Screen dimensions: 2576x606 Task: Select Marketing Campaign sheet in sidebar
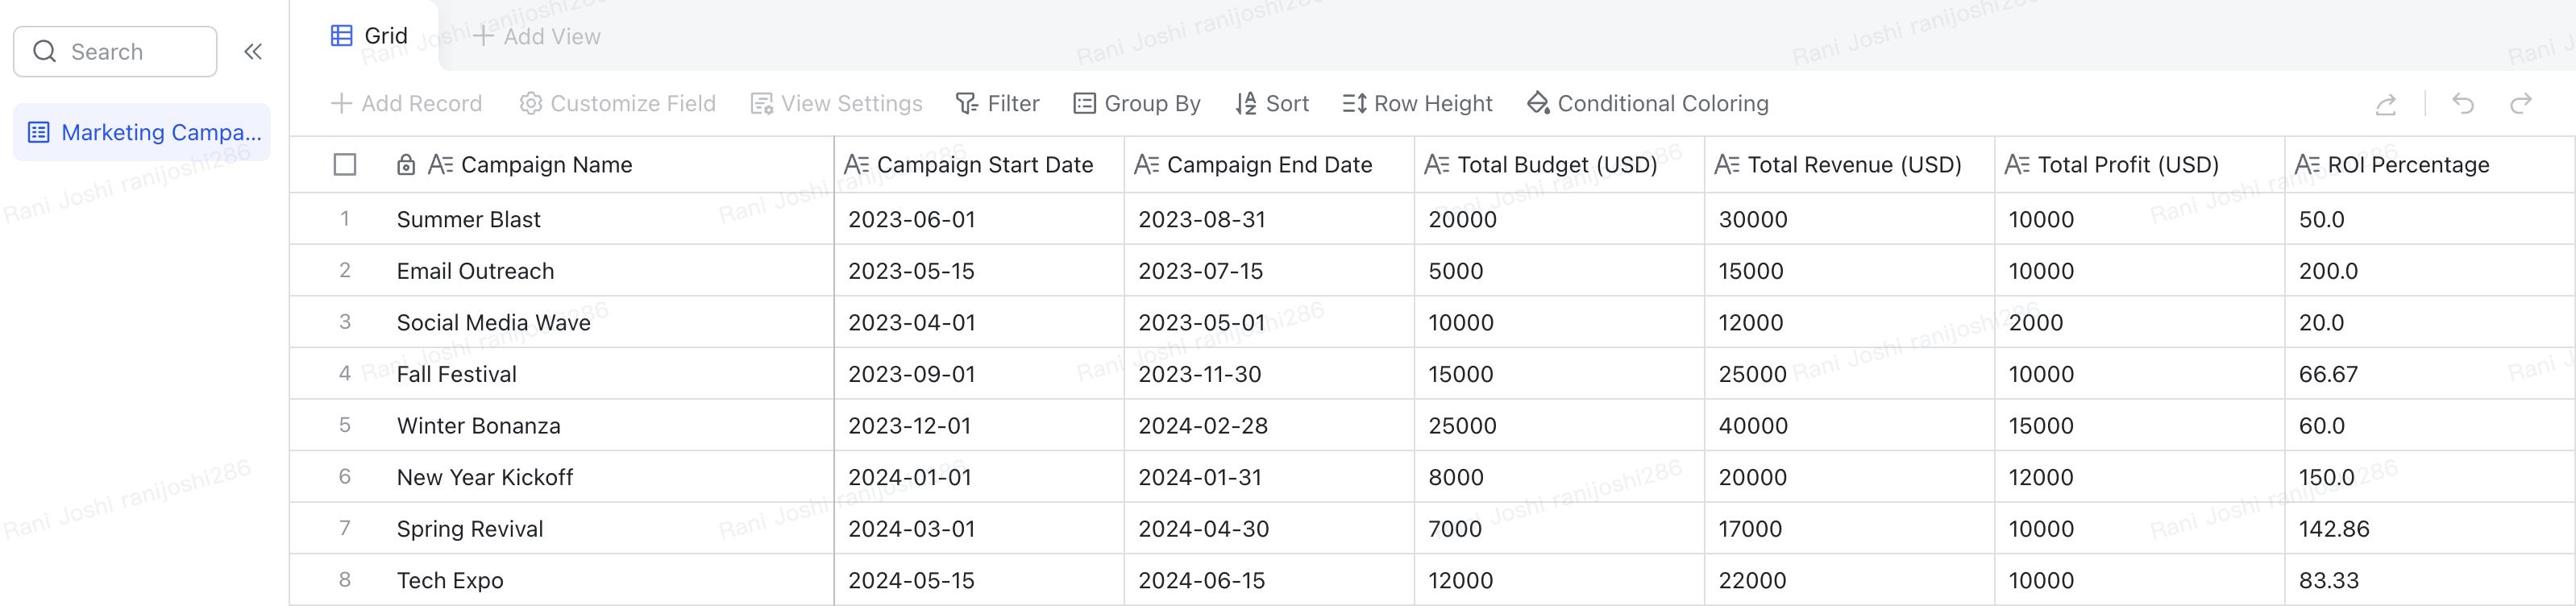click(x=142, y=132)
